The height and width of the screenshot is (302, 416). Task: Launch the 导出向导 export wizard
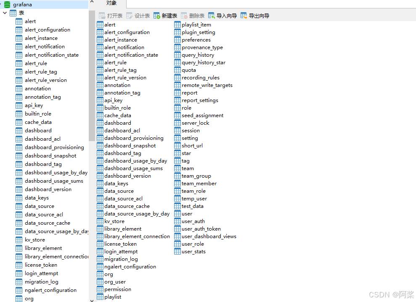(x=255, y=16)
